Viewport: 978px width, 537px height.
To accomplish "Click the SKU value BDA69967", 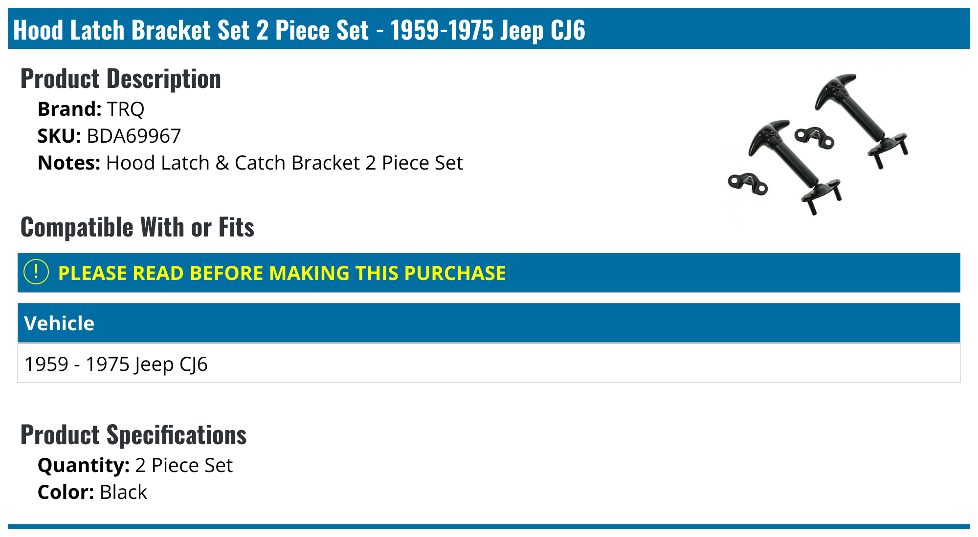I will point(133,136).
